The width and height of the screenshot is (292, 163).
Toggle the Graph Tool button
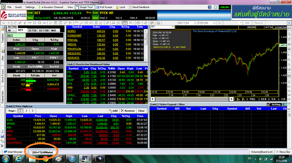click(x=85, y=7)
